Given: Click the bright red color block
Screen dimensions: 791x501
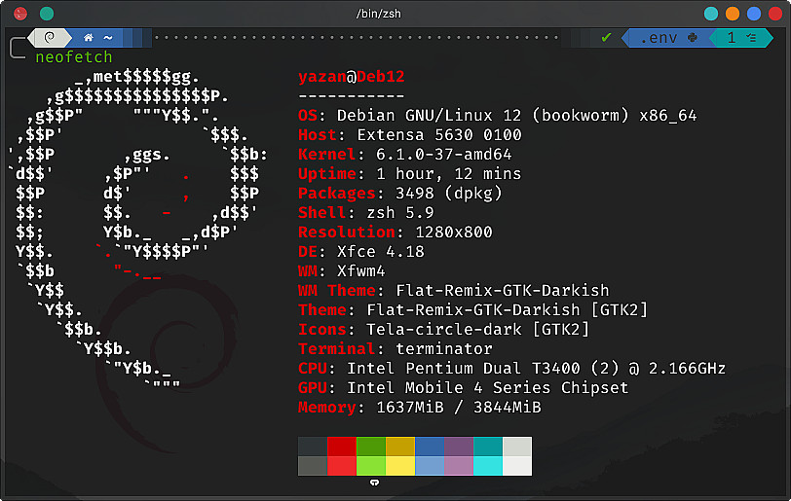Looking at the screenshot, I should pos(342,466).
